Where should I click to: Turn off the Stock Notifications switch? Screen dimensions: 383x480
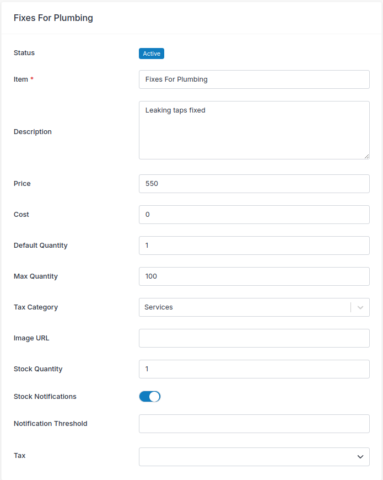click(x=149, y=397)
